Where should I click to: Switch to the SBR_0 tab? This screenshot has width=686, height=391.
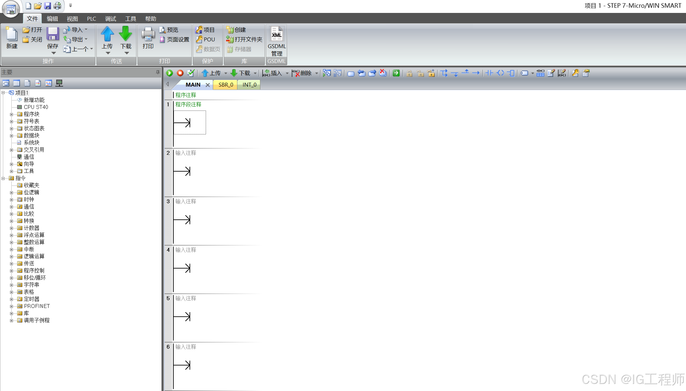coord(225,85)
